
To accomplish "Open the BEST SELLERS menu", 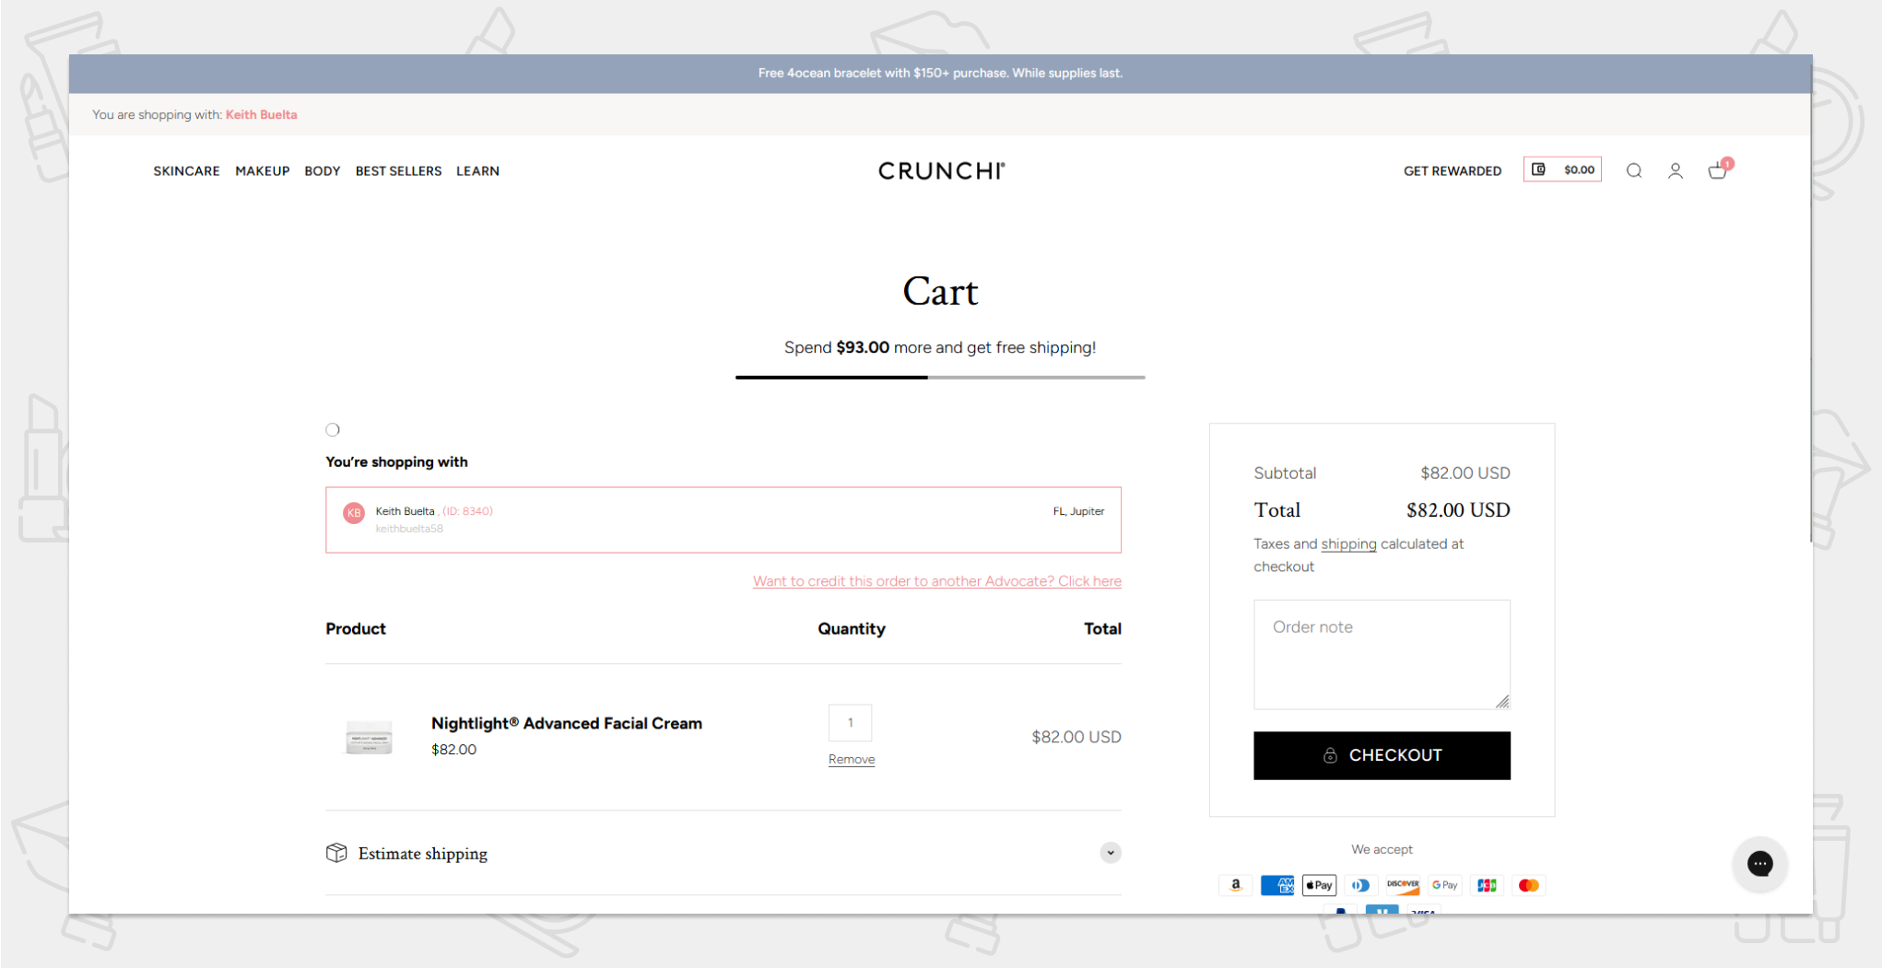I will pos(399,171).
